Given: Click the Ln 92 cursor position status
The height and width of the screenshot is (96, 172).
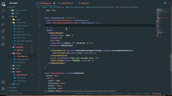Looking at the screenshot, I should [80, 94].
